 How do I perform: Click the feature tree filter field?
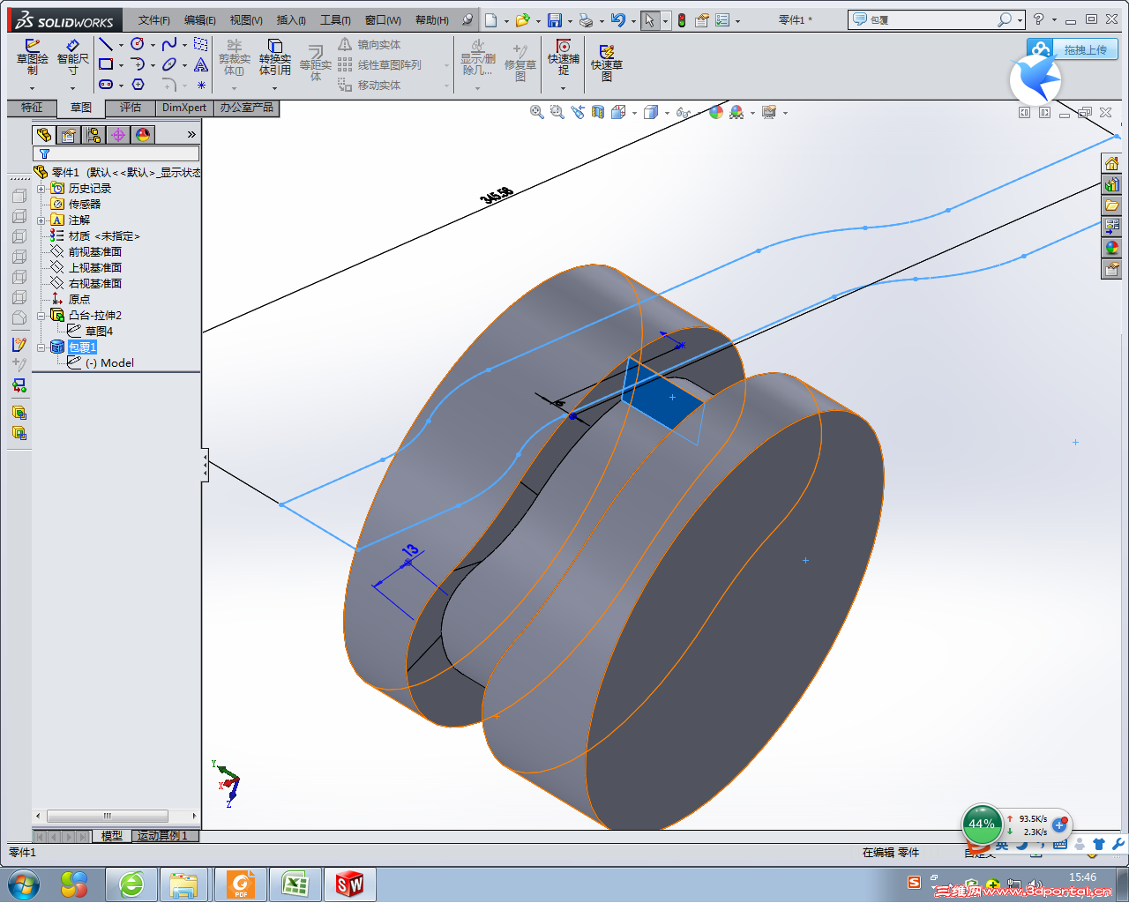(x=116, y=154)
